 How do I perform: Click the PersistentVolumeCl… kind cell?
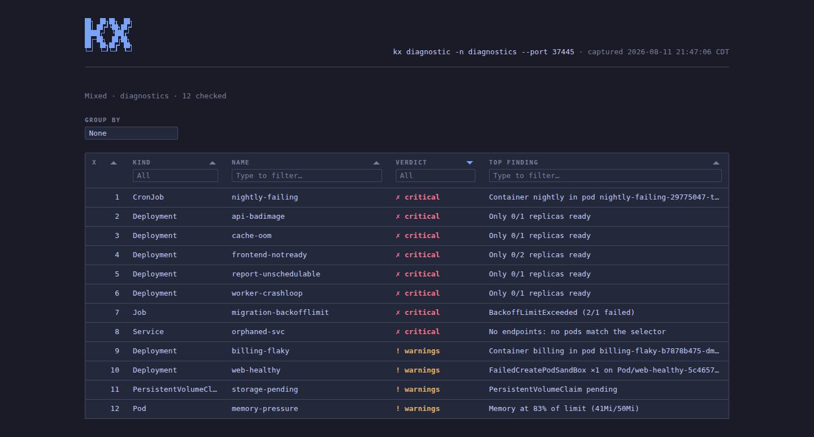(x=175, y=390)
